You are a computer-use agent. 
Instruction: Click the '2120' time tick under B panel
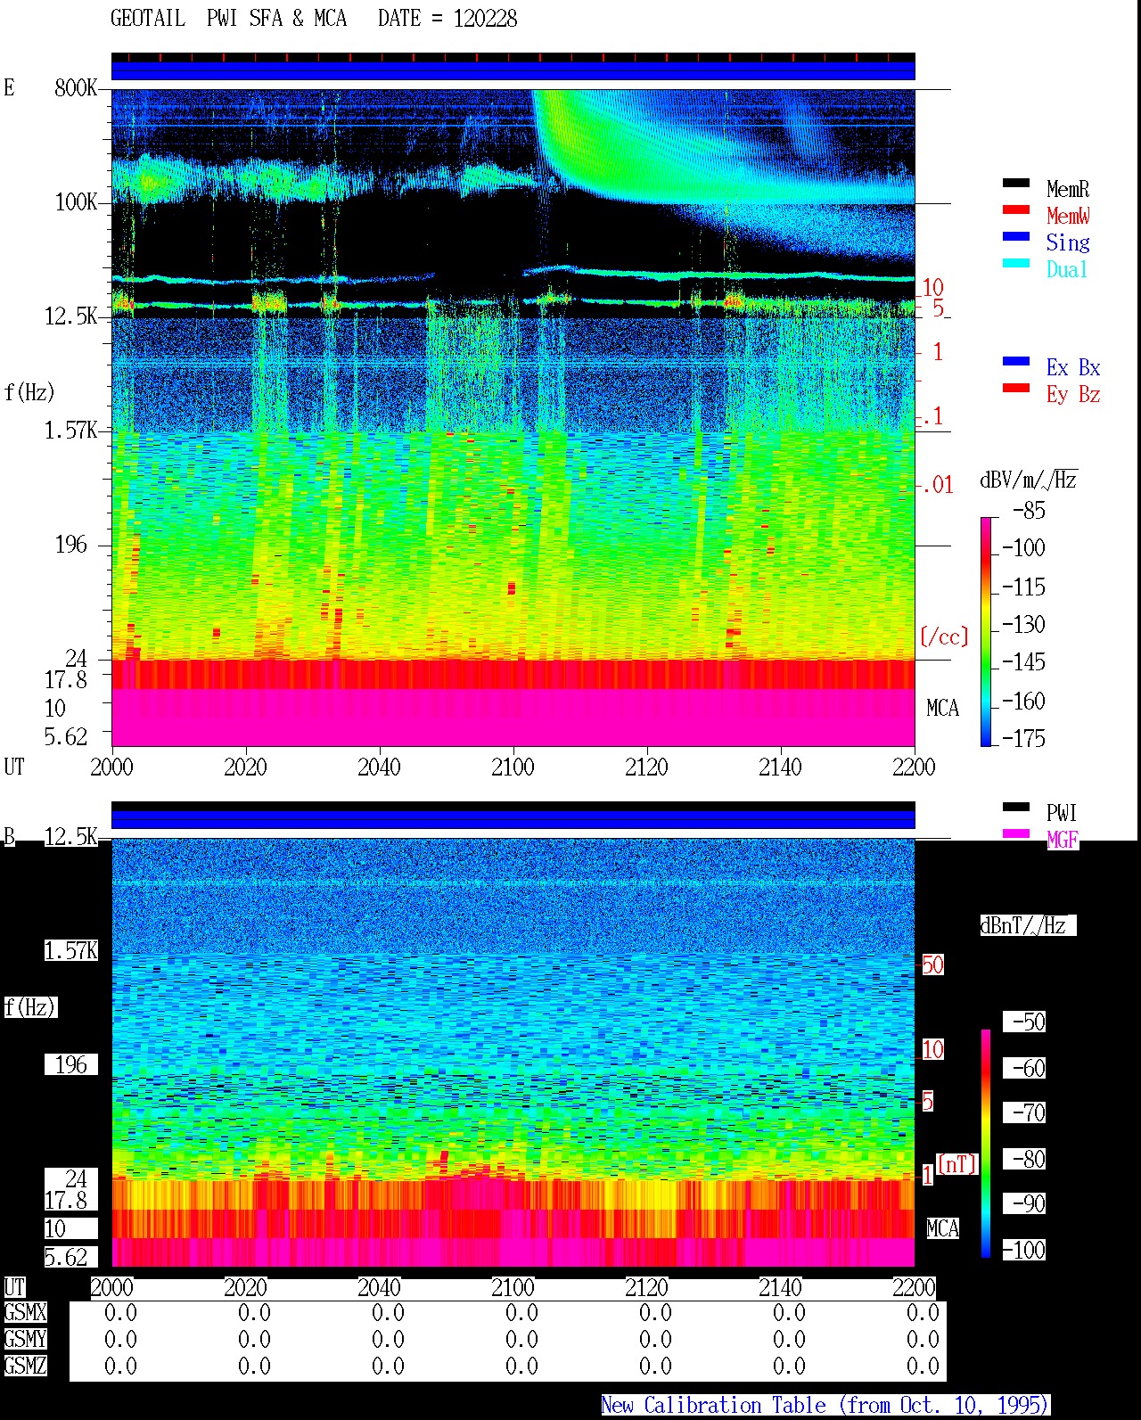[646, 1287]
